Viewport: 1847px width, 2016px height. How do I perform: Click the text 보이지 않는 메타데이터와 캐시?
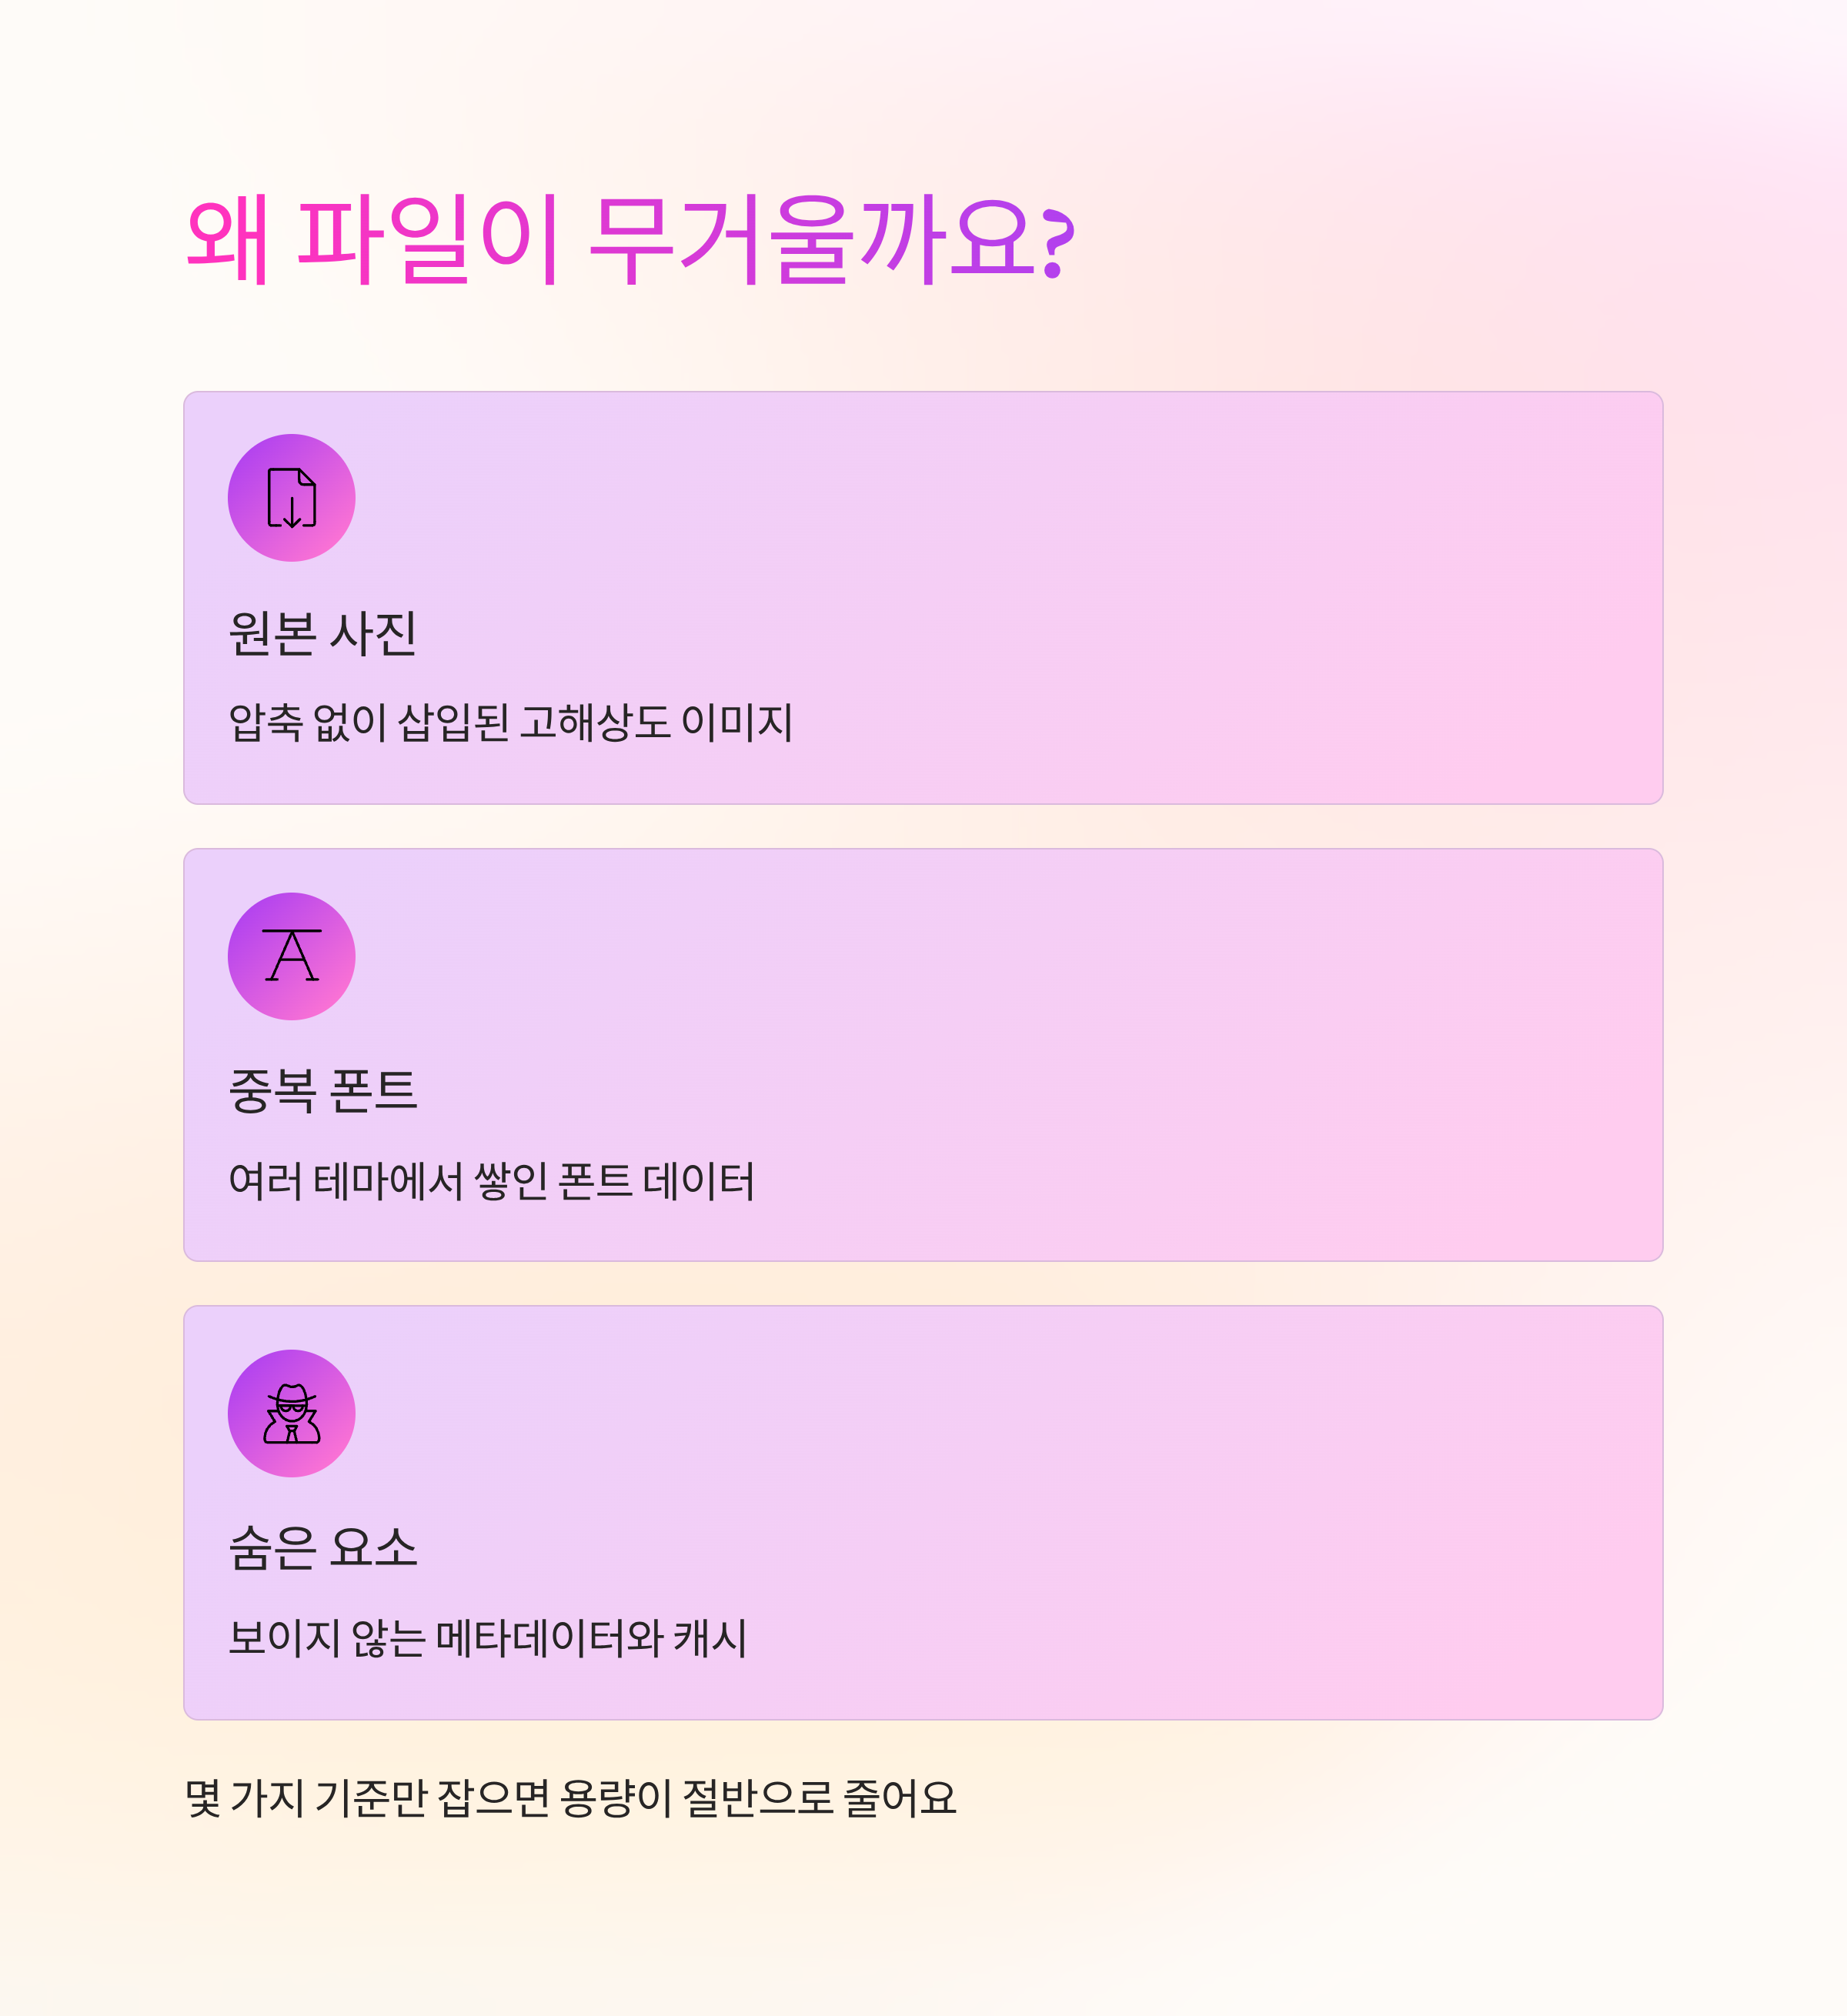tap(488, 1638)
